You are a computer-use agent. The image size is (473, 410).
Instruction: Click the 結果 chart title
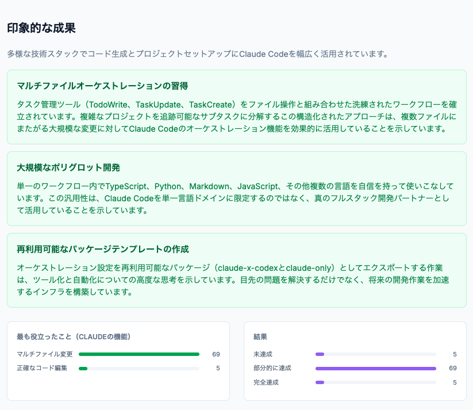click(x=260, y=336)
